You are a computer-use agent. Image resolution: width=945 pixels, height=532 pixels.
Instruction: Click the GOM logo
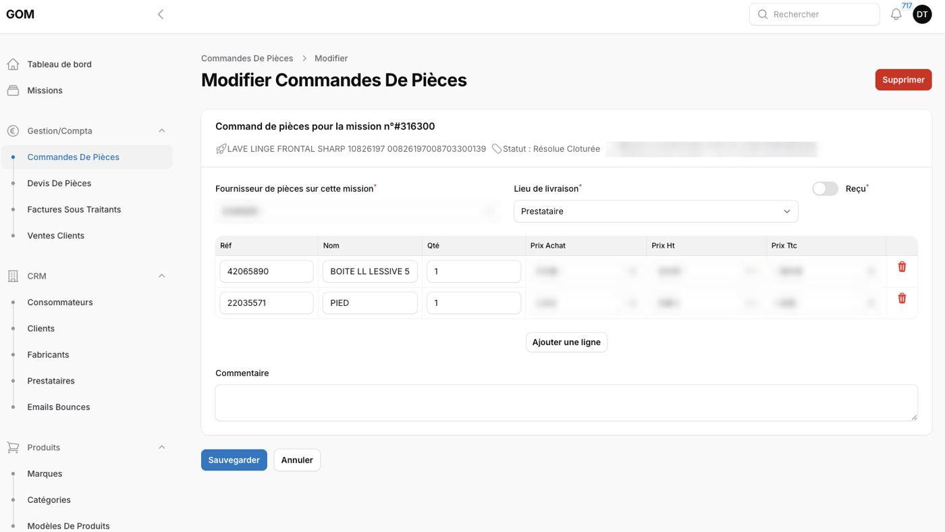(x=20, y=14)
